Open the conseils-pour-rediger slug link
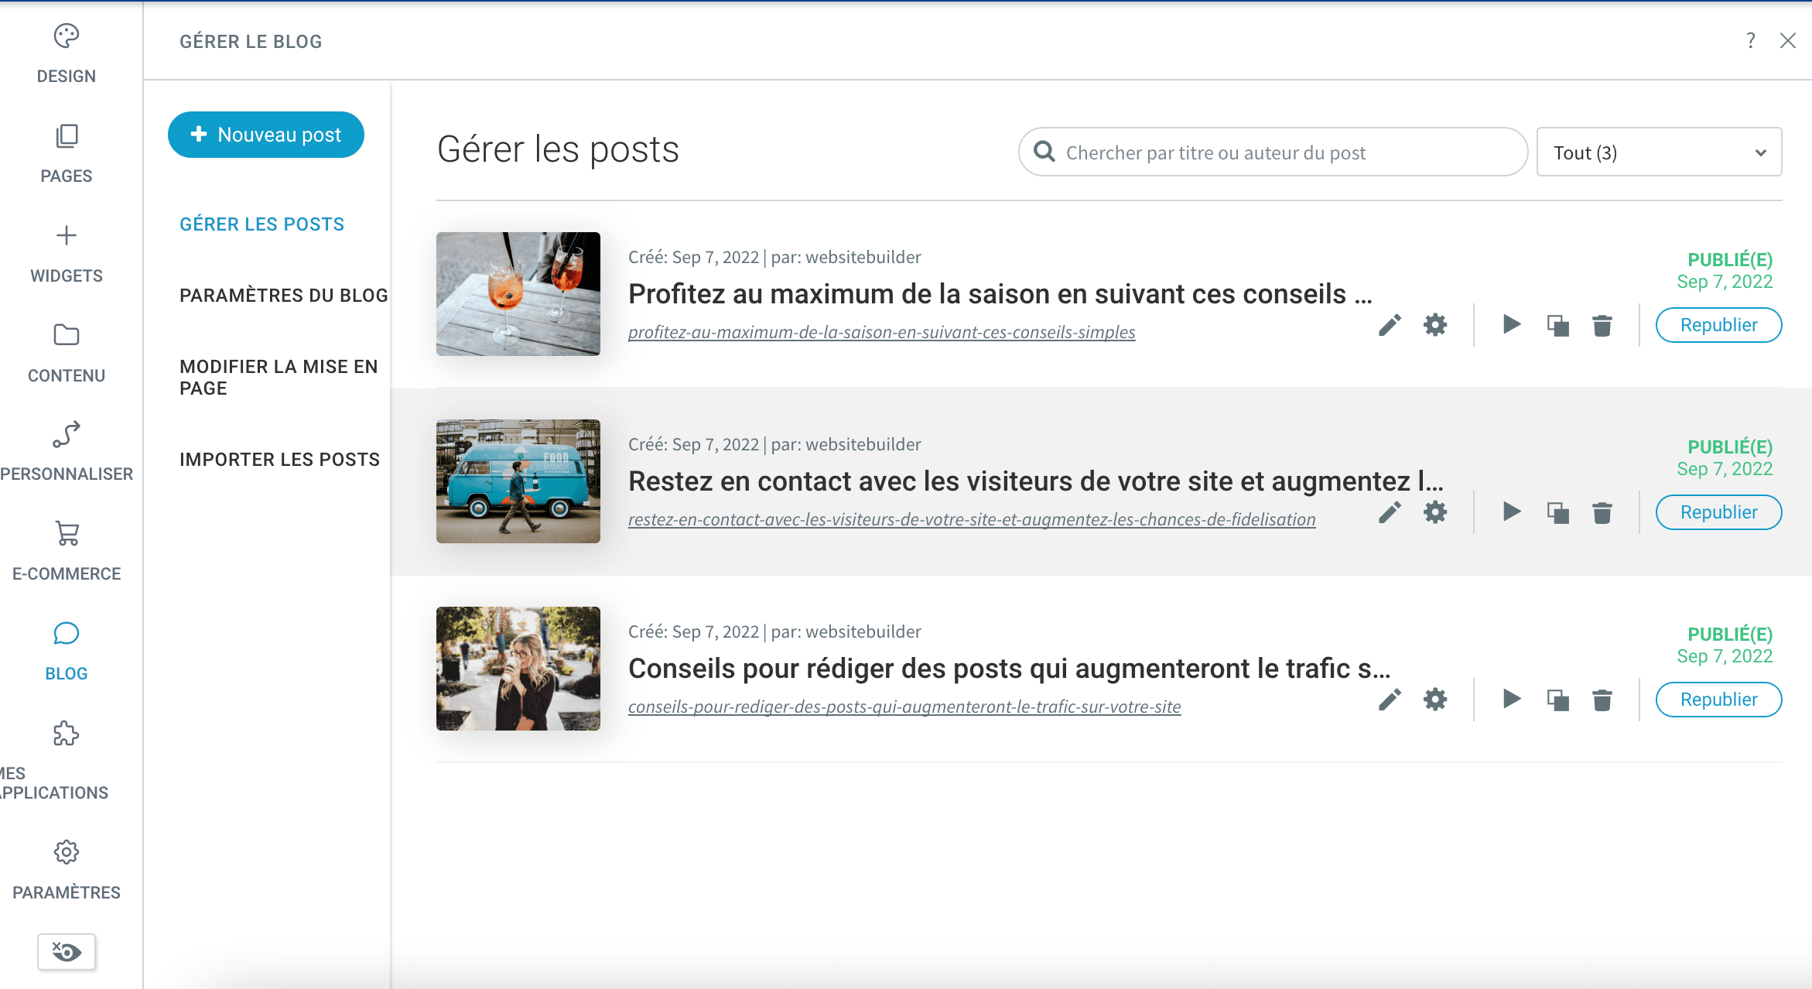This screenshot has width=1812, height=989. pos(904,707)
